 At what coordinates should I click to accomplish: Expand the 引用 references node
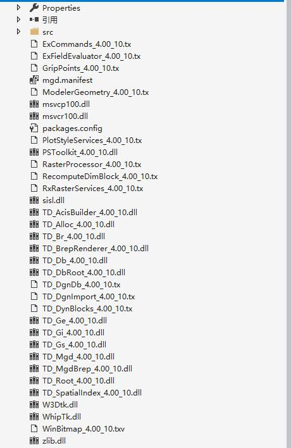pos(18,20)
